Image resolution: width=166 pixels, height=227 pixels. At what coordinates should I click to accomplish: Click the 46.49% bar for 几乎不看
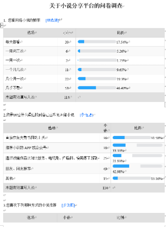pyautogui.click(x=97, y=88)
